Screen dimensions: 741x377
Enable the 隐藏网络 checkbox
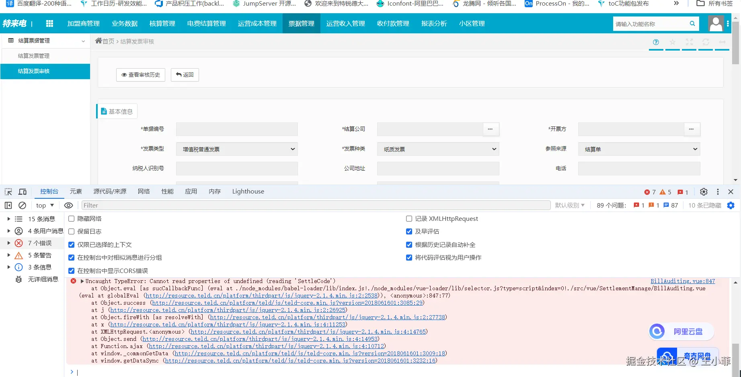72,219
